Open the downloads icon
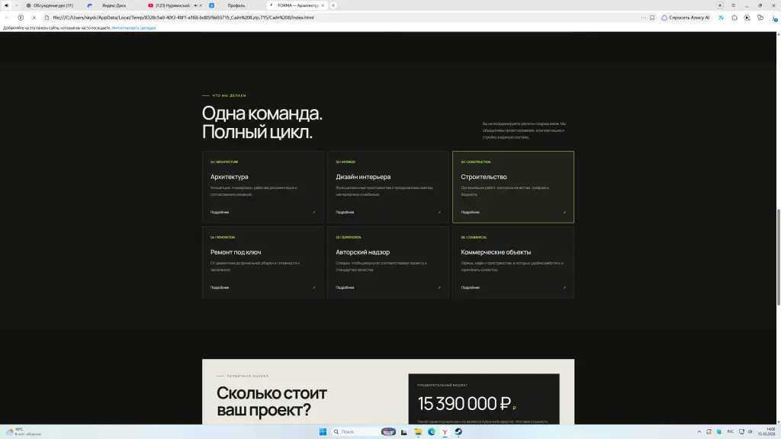The image size is (781, 439). point(774,18)
